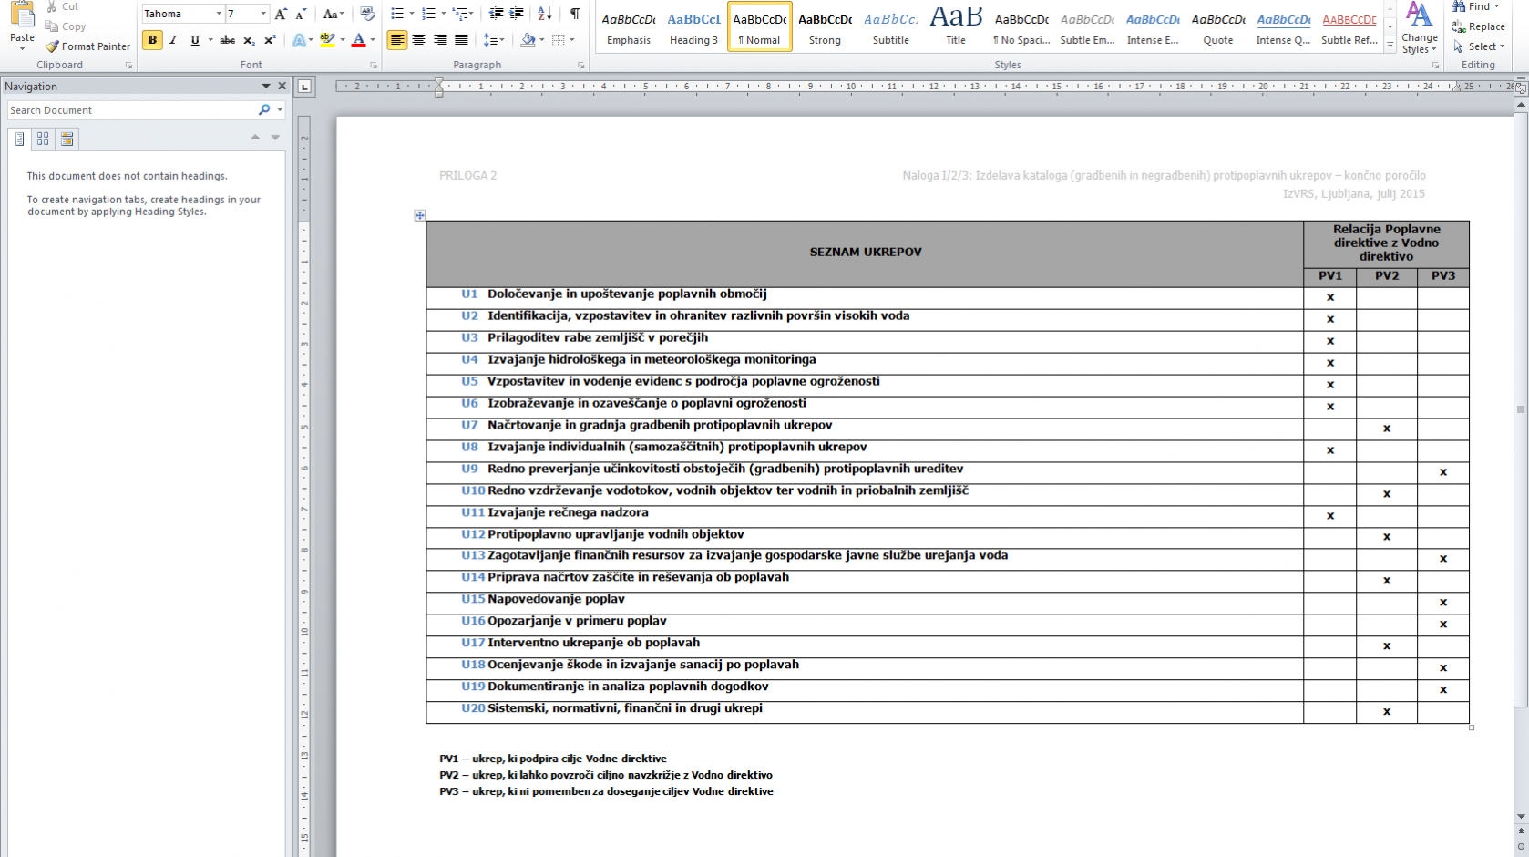The width and height of the screenshot is (1529, 857).
Task: Open Font dialog launcher
Action: (x=374, y=66)
